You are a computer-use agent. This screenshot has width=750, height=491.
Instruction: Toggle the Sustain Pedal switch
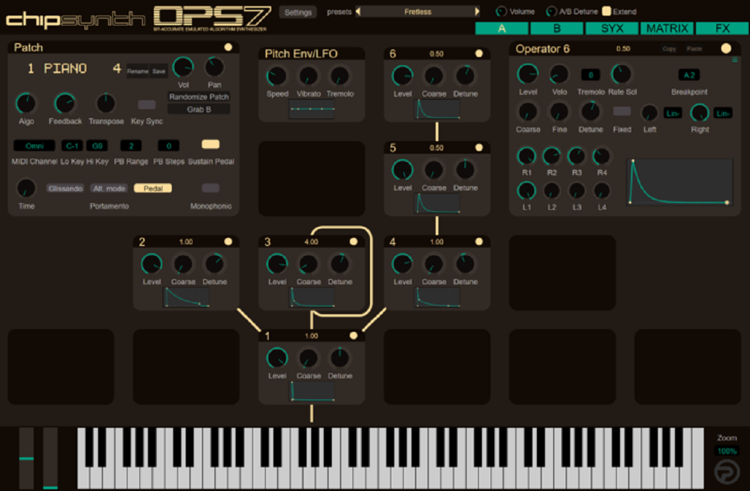(x=211, y=144)
